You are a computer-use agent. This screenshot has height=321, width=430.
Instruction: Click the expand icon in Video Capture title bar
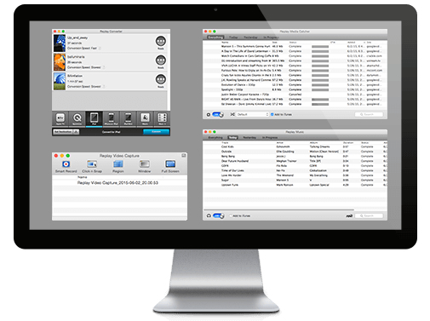184,156
